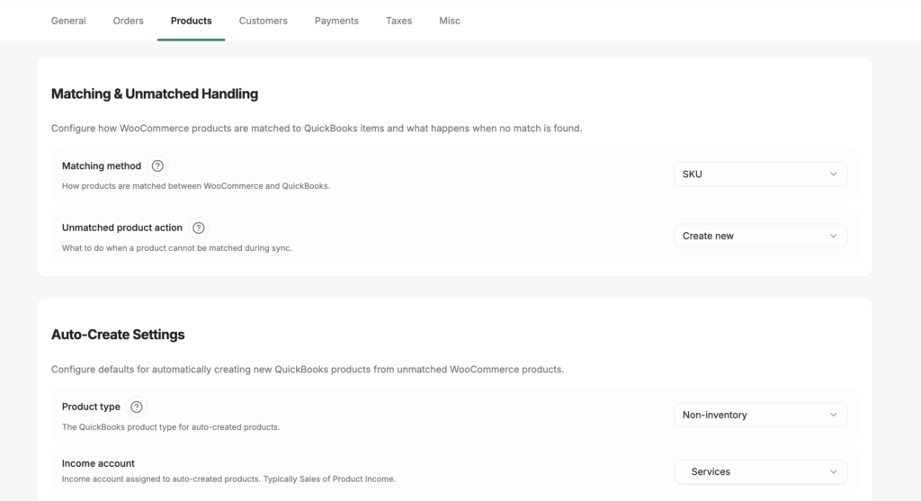This screenshot has height=501, width=921.
Task: Open the Non-inventory product type dropdown
Action: pyautogui.click(x=760, y=415)
